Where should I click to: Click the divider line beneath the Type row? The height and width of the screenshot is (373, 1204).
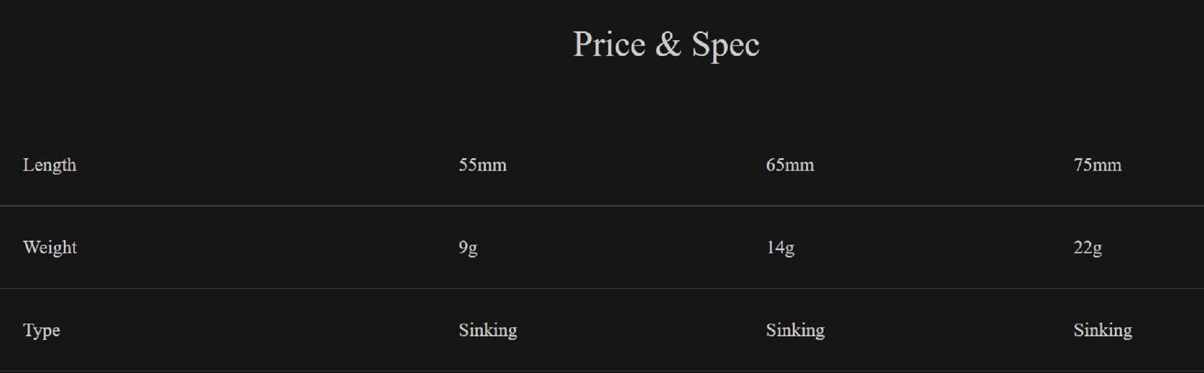point(602,371)
